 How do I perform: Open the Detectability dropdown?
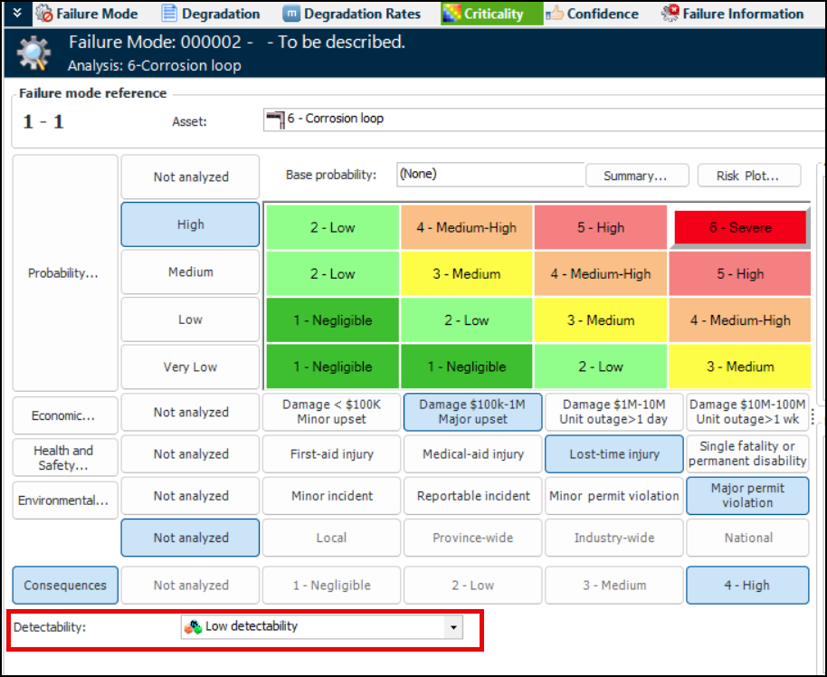point(454,627)
